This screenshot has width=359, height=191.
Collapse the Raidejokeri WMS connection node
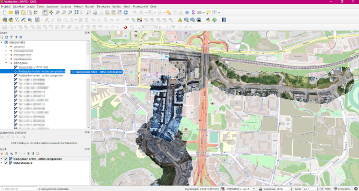click(6, 63)
